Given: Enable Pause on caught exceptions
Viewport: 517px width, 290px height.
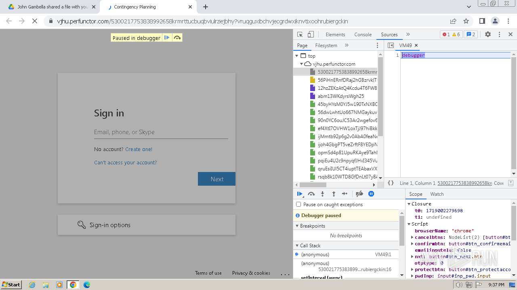Looking at the screenshot, I should point(298,205).
